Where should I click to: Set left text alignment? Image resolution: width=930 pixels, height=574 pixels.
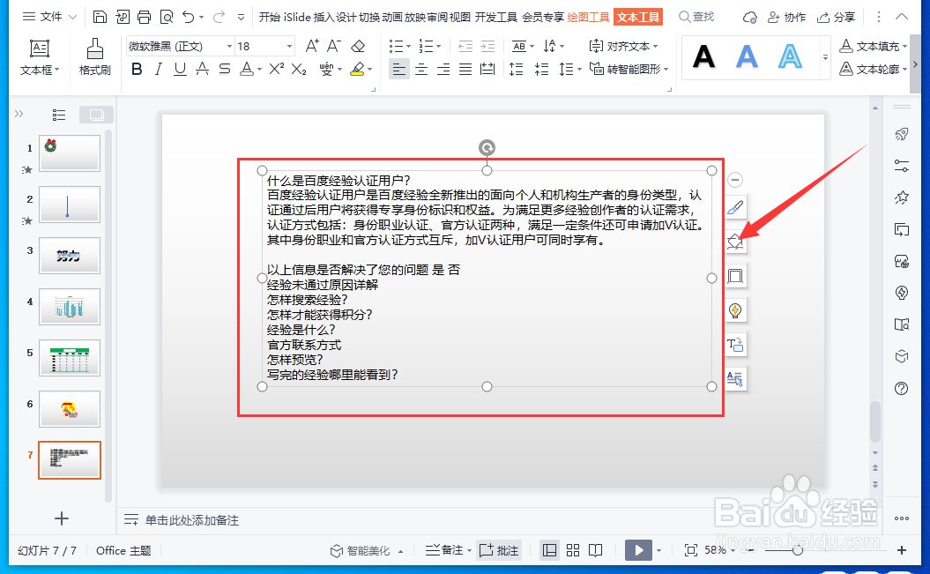[399, 70]
